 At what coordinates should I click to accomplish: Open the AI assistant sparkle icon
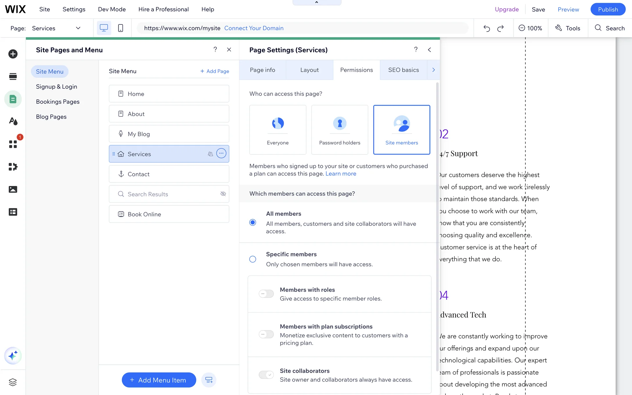tap(13, 355)
